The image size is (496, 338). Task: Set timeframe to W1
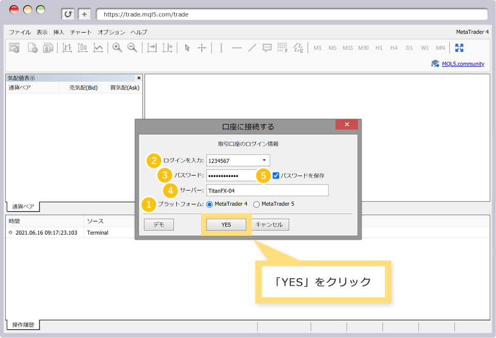pos(425,48)
